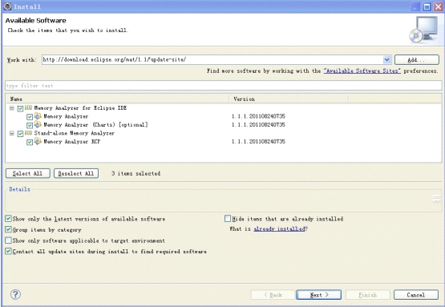Select the Memory Analyzer (Charts) [optional] row text
445x307 pixels.
(x=95, y=124)
